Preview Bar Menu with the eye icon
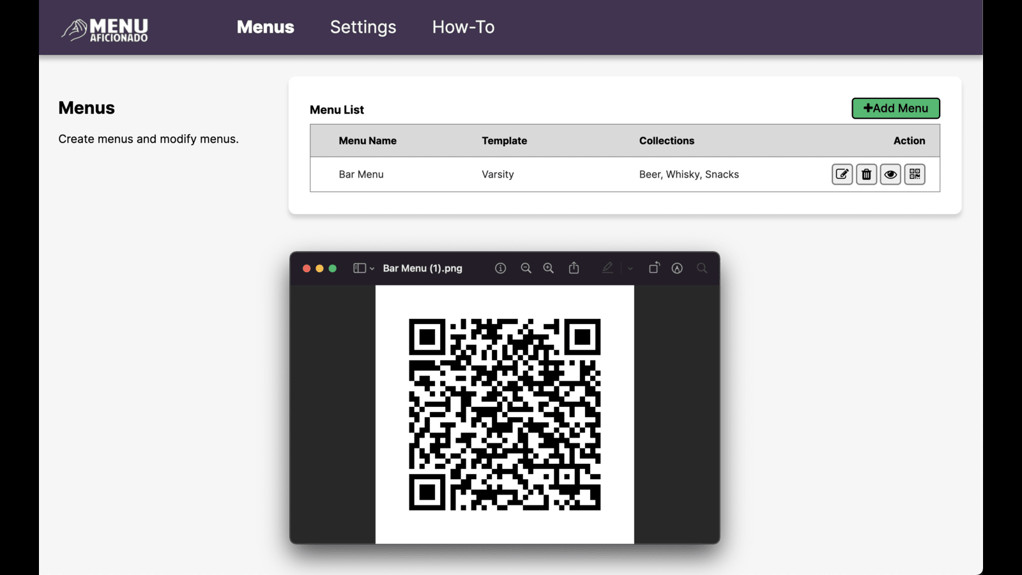Viewport: 1022px width, 575px height. pyautogui.click(x=890, y=174)
